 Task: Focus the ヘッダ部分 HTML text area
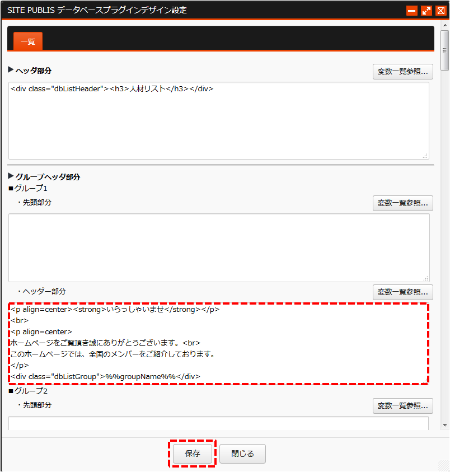(x=219, y=121)
